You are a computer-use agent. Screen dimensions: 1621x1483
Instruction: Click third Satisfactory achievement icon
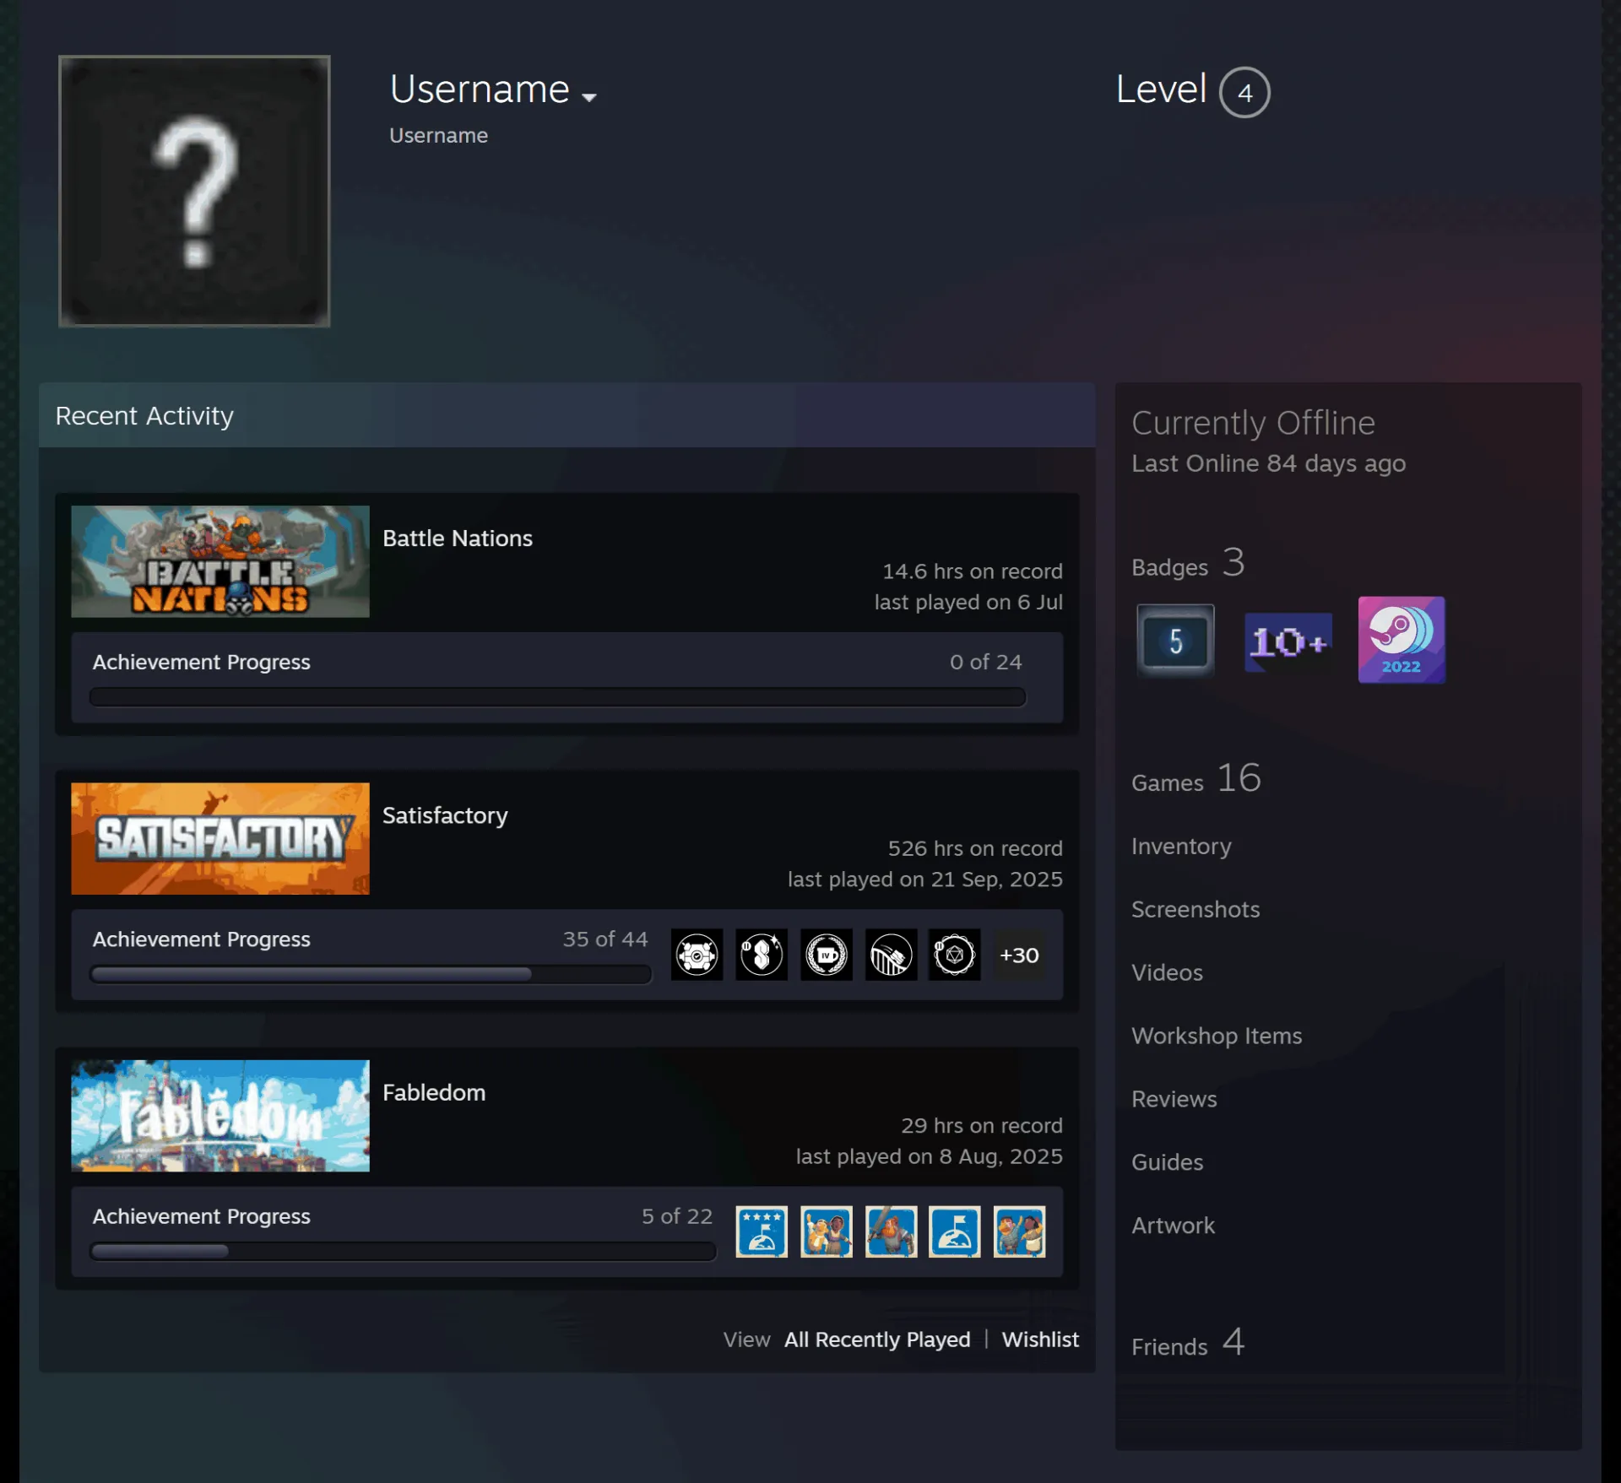[x=827, y=955]
